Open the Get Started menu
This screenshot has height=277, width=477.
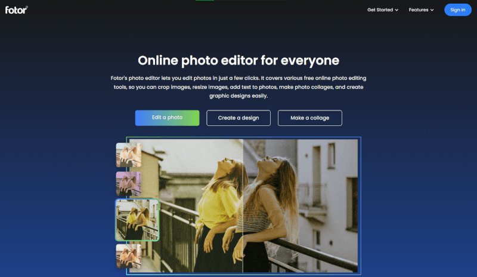(383, 10)
